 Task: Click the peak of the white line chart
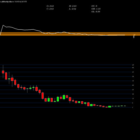[3, 25]
